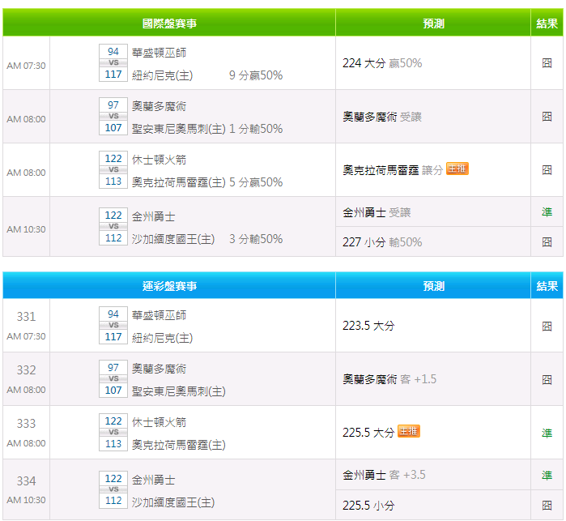Select prediction 224 大分 贏50%
566x521 pixels.
[x=382, y=63]
